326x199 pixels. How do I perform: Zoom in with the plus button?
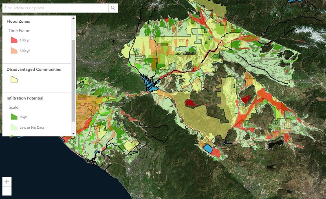(7, 182)
